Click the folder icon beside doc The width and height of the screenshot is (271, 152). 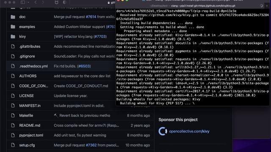coord(13,17)
